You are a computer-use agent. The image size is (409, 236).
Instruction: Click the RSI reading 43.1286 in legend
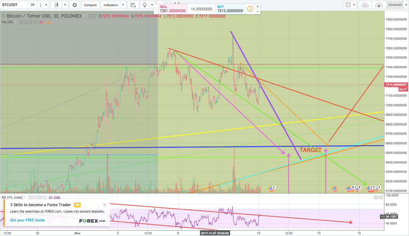coord(54,197)
